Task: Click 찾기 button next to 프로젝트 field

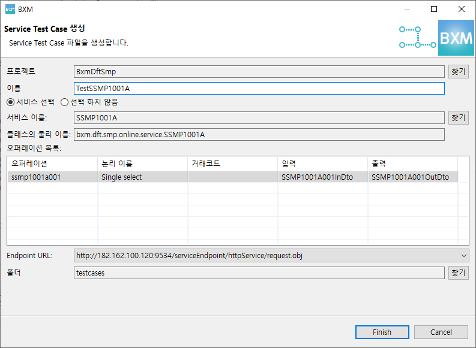Action: coord(458,72)
